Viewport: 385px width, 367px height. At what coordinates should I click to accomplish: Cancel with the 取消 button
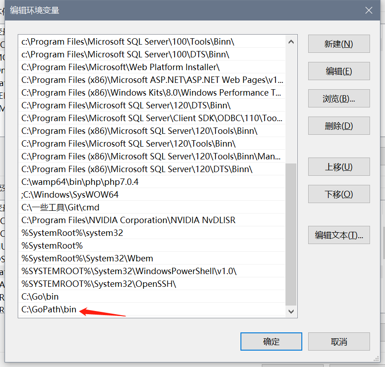pos(339,342)
